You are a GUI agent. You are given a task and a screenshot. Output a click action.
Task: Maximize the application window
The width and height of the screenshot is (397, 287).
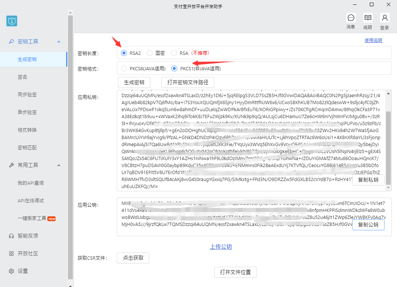[371, 4]
